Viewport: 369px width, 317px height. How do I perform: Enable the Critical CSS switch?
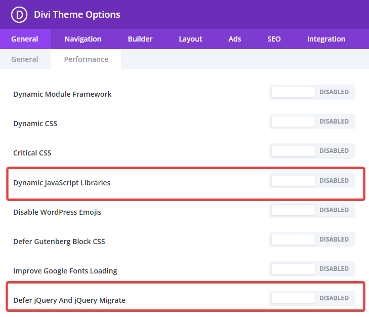pyautogui.click(x=312, y=151)
